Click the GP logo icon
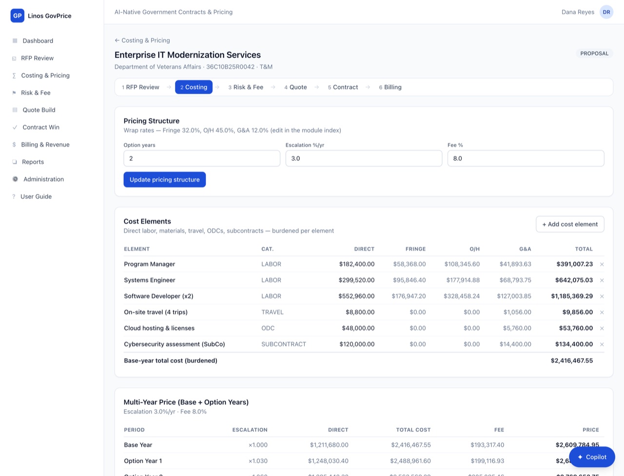The width and height of the screenshot is (624, 476). tap(18, 16)
